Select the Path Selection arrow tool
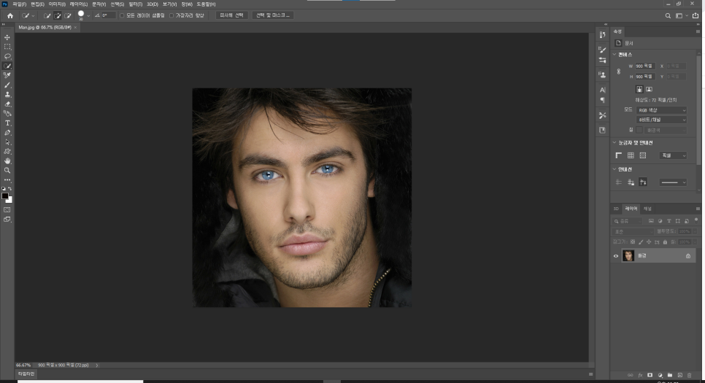The width and height of the screenshot is (705, 383). point(7,142)
